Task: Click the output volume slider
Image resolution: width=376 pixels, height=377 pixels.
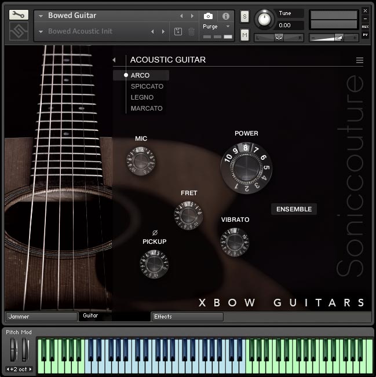Action: click(x=334, y=38)
